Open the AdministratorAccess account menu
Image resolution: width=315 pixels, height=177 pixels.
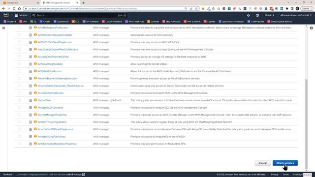point(296,15)
